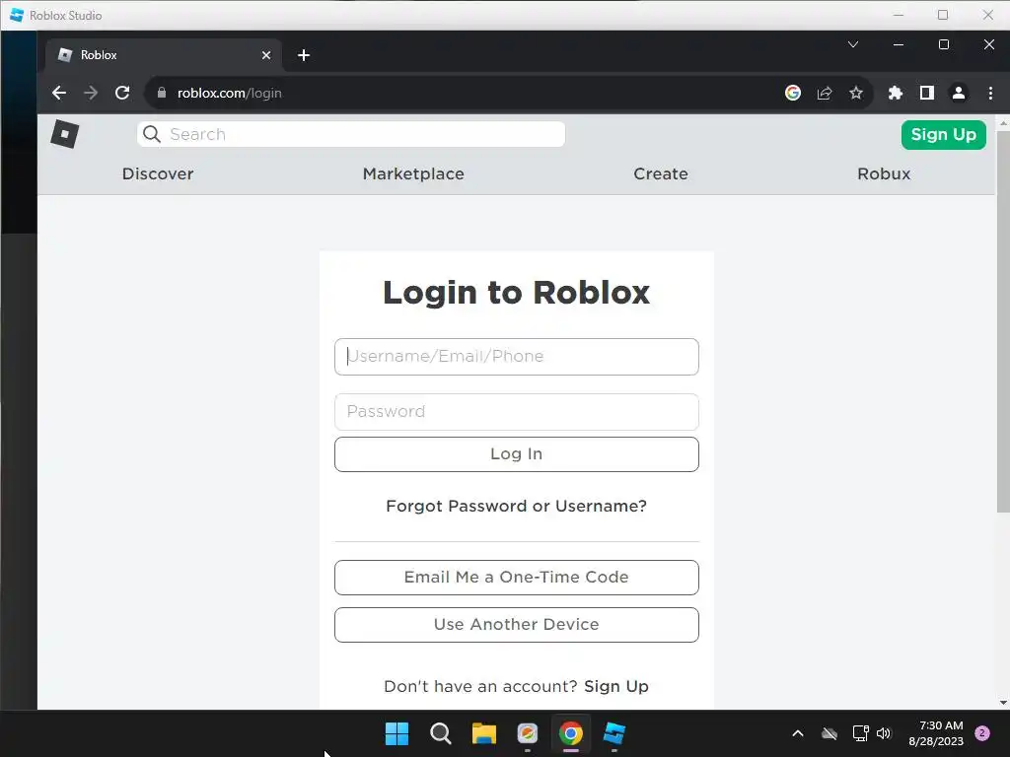Viewport: 1010px width, 757px height.
Task: Click the Sign Up link below the form
Action: pos(615,686)
